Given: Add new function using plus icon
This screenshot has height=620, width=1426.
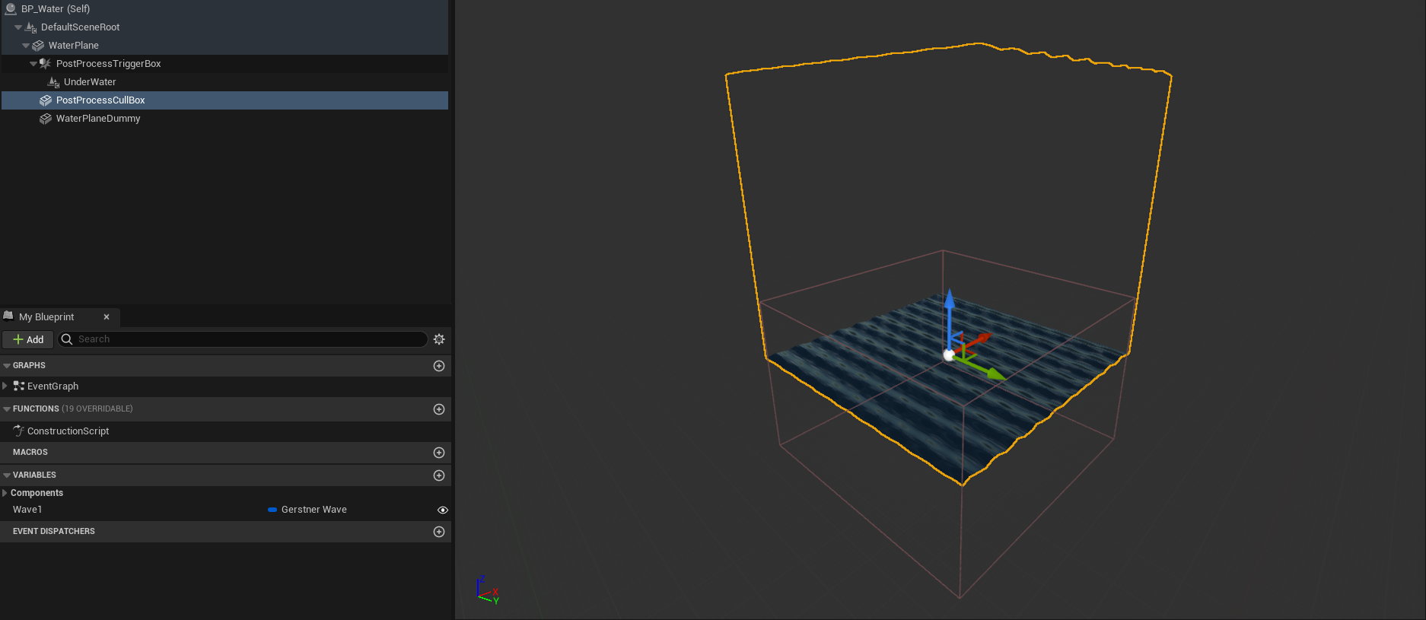Looking at the screenshot, I should click(439, 409).
